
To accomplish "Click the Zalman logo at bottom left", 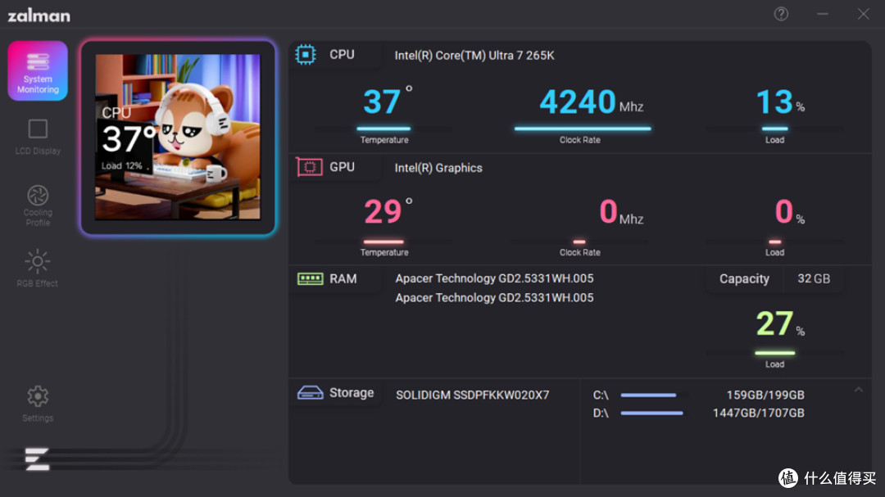I will 37,459.
